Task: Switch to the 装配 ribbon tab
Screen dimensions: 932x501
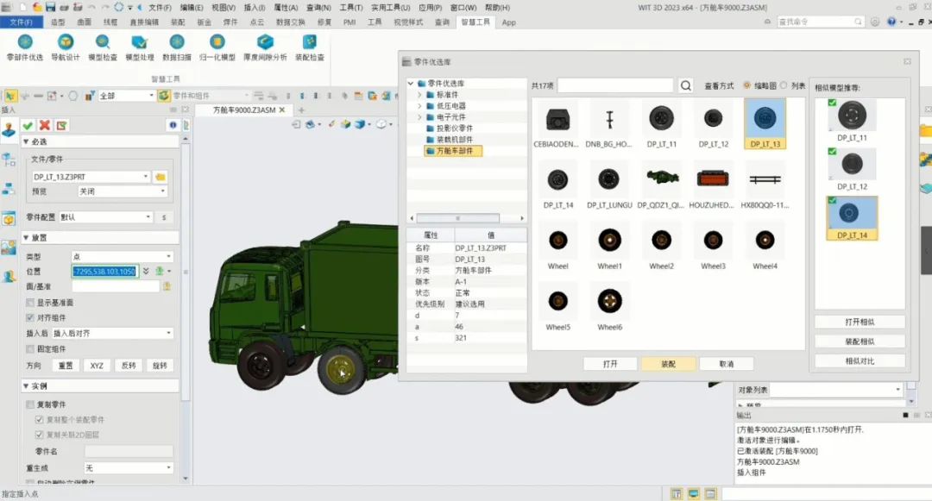Action: (x=177, y=22)
